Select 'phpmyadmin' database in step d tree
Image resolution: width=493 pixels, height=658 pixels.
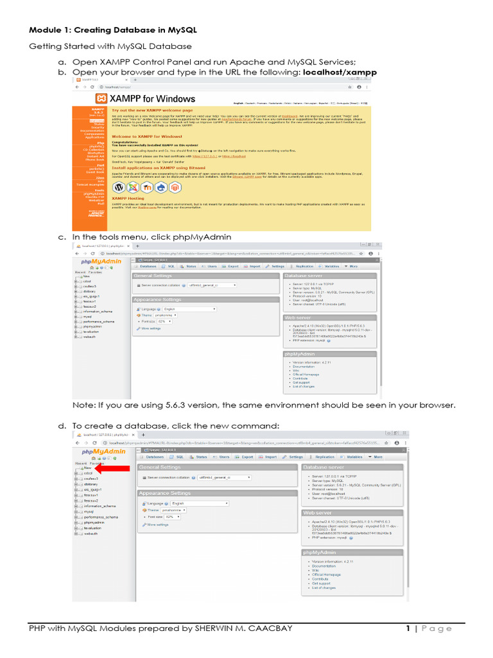(94, 523)
